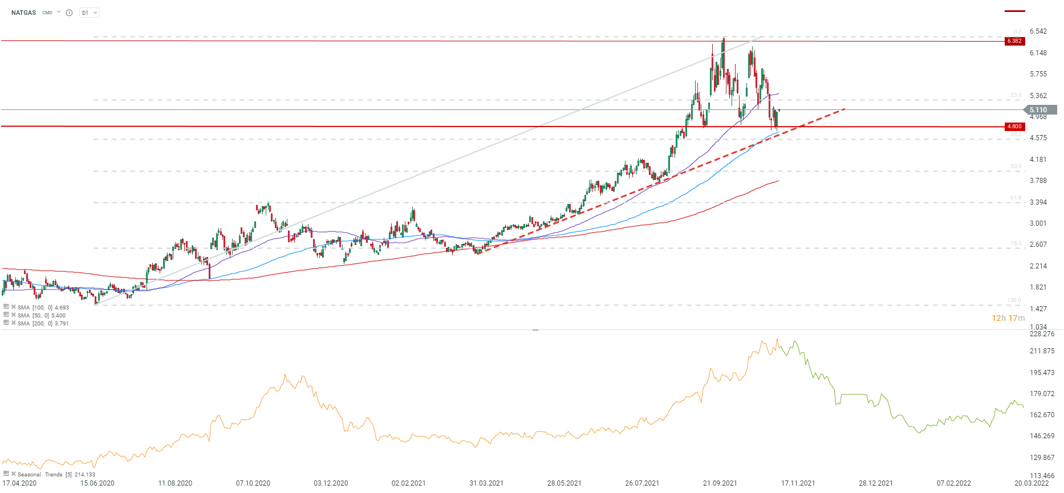The image size is (1064, 493).
Task: Click the 20.03.2022 date axis label
Action: point(1031,483)
